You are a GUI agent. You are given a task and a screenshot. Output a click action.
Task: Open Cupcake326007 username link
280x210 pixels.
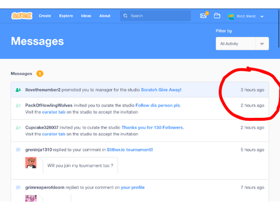pyautogui.click(x=42, y=128)
